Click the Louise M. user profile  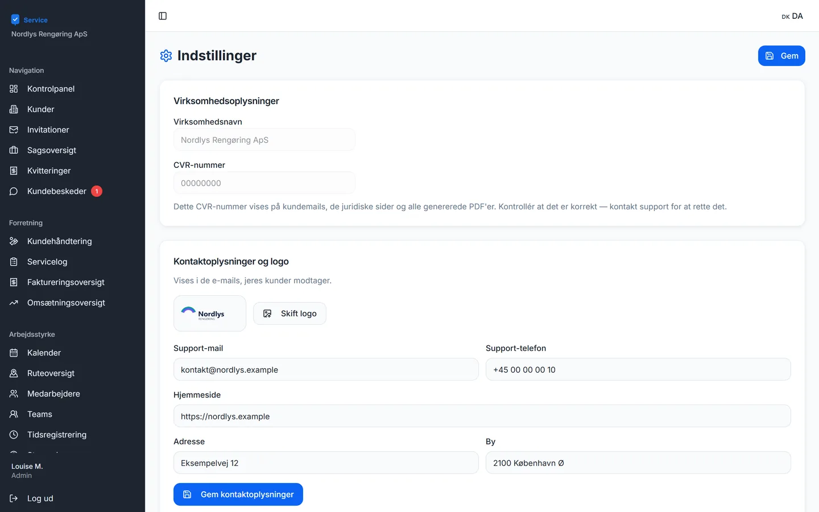coord(27,470)
